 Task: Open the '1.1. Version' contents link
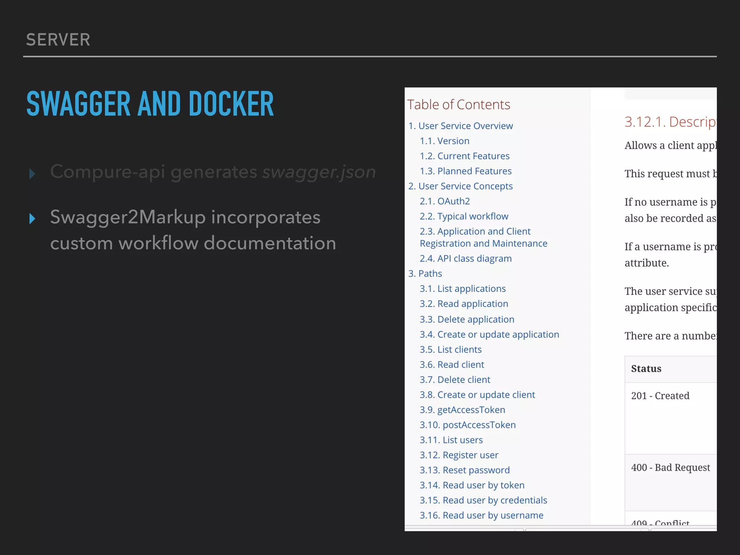444,141
